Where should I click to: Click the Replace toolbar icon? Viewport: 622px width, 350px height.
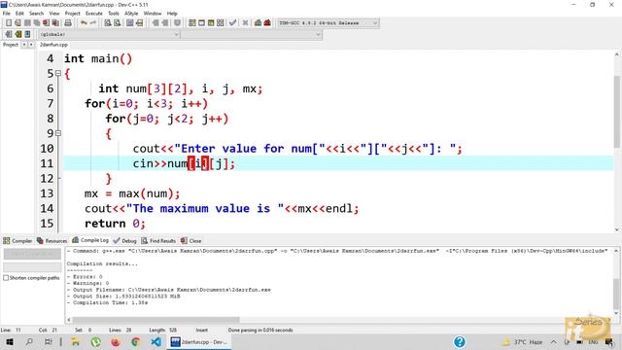coord(118,23)
